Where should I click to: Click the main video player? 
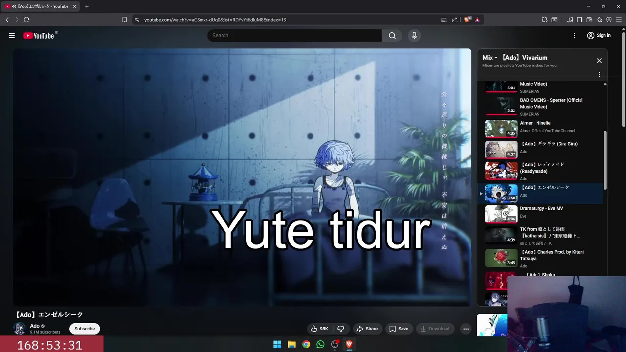tap(242, 177)
